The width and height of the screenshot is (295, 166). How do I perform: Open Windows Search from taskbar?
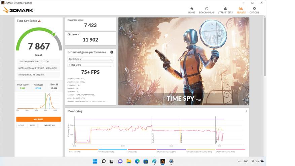pyautogui.click(x=103, y=161)
